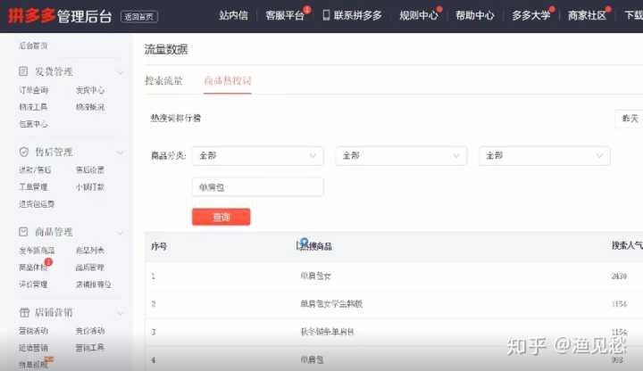Click the 流量数据 page title
The height and width of the screenshot is (371, 643).
click(166, 50)
